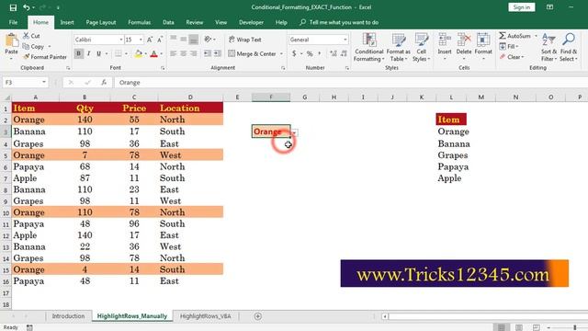Switch to Page Break Preview icon

point(537,327)
